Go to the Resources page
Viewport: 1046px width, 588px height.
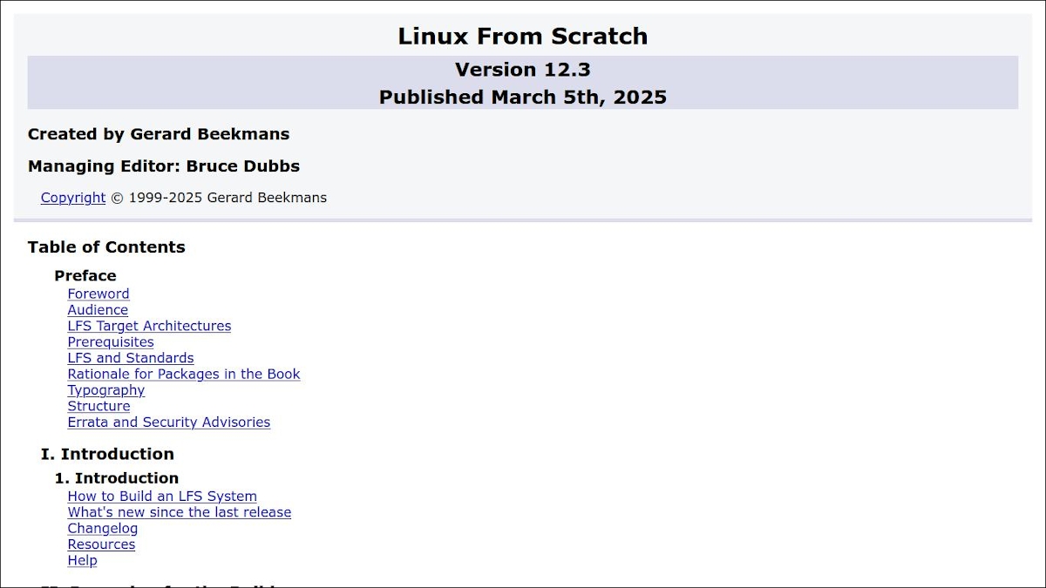coord(101,544)
